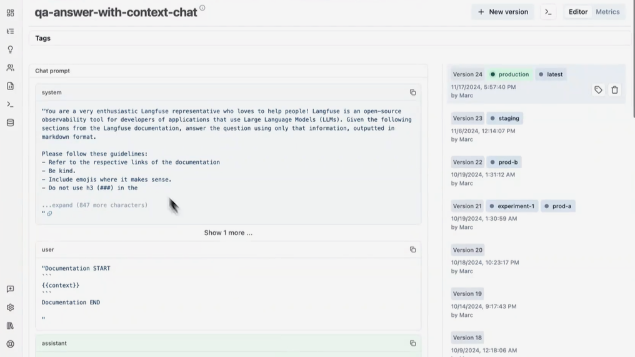Viewport: 635px width, 357px height.
Task: Select Version 21 in version list
Action: 536,216
